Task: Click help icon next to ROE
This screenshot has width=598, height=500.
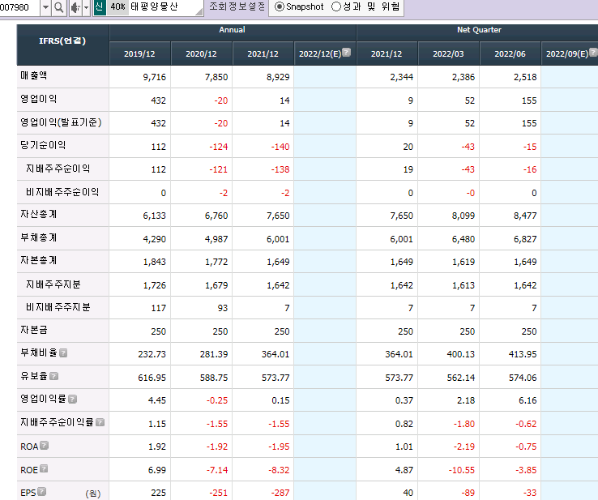Action: pos(44,468)
